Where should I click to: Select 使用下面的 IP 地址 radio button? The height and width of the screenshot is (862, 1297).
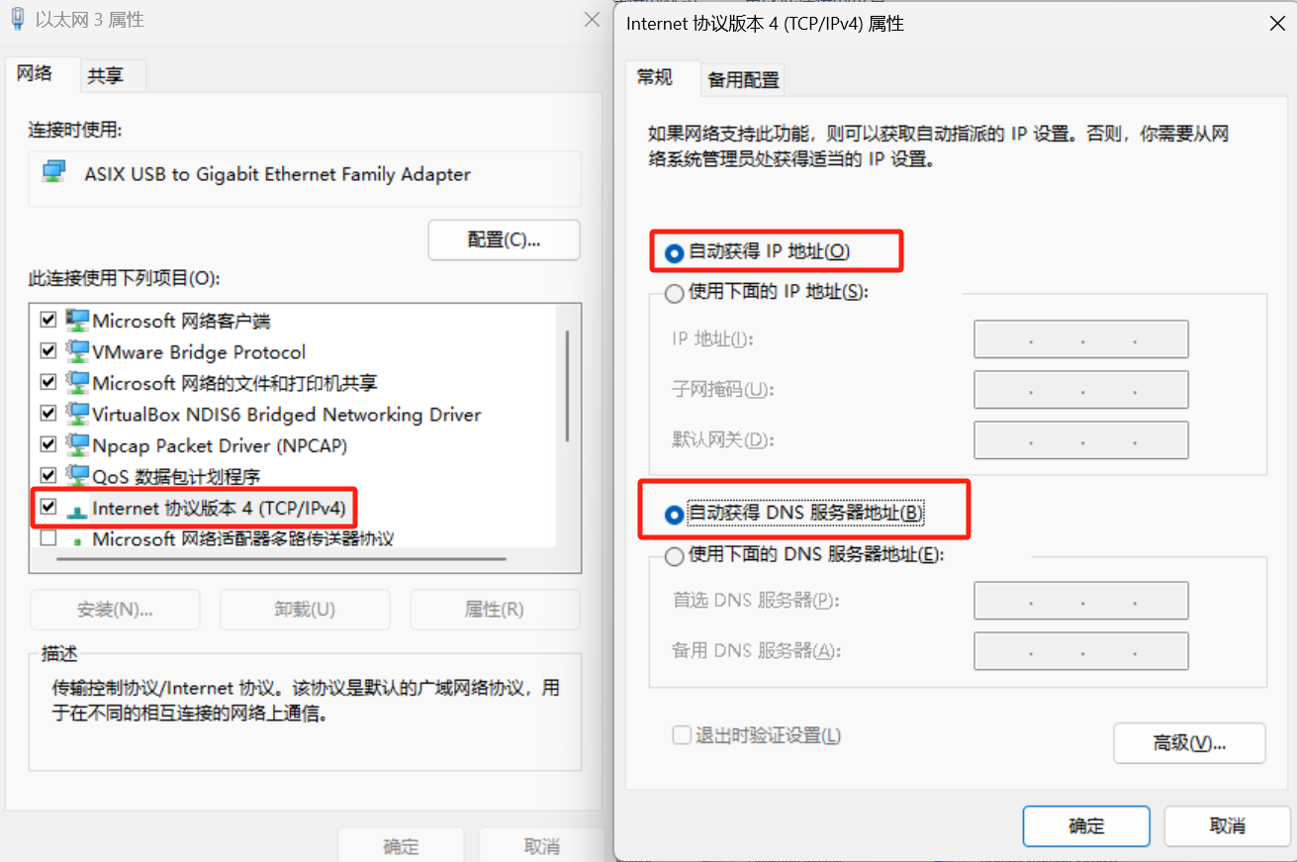675,293
